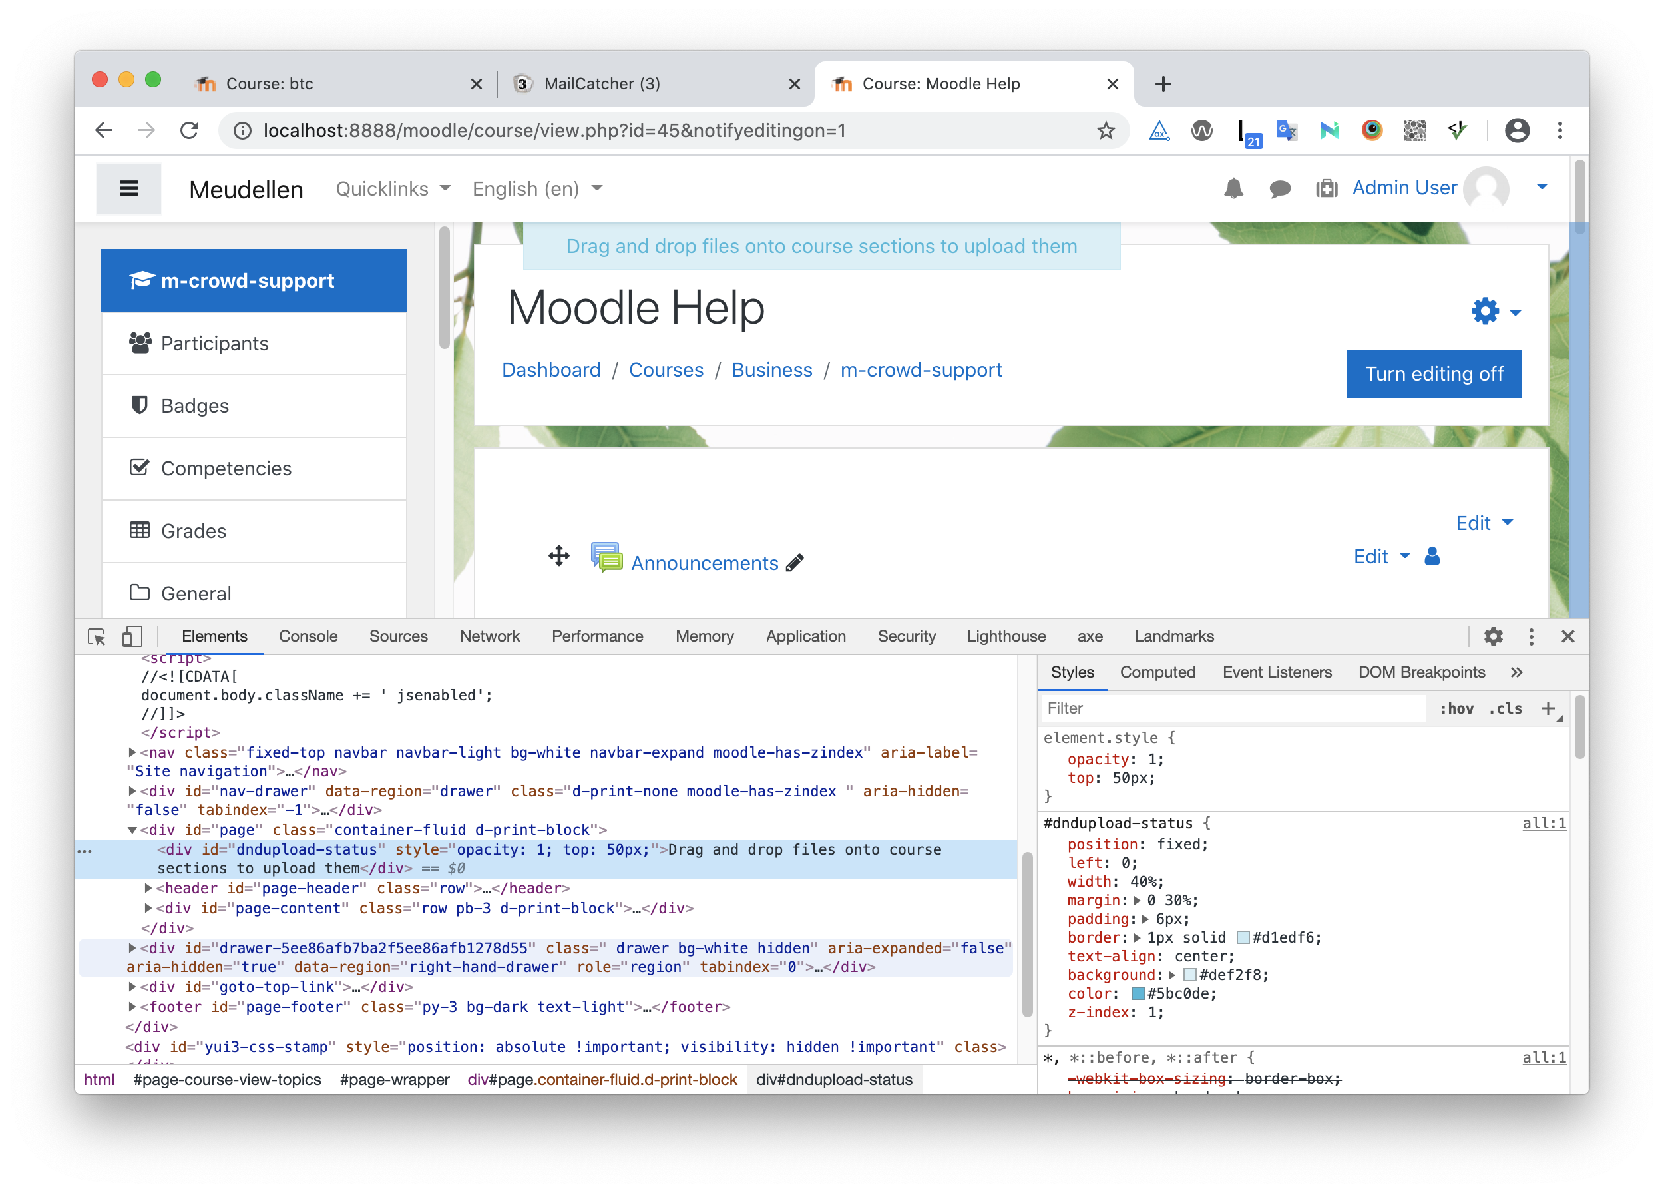
Task: Expand the page-header element node
Action: click(148, 888)
